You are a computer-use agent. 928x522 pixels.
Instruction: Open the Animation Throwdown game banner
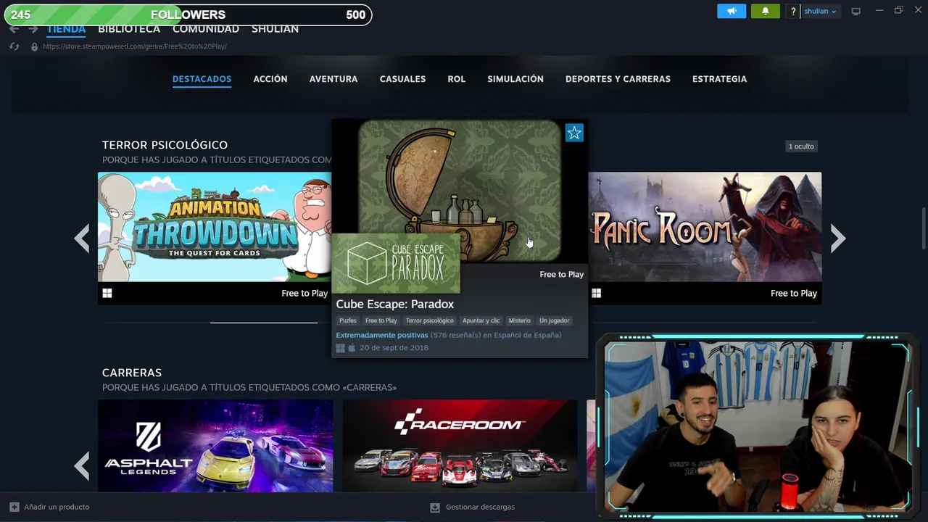point(215,227)
